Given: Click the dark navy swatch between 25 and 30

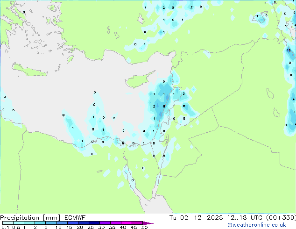Looking at the screenshot, I should click(x=94, y=223).
